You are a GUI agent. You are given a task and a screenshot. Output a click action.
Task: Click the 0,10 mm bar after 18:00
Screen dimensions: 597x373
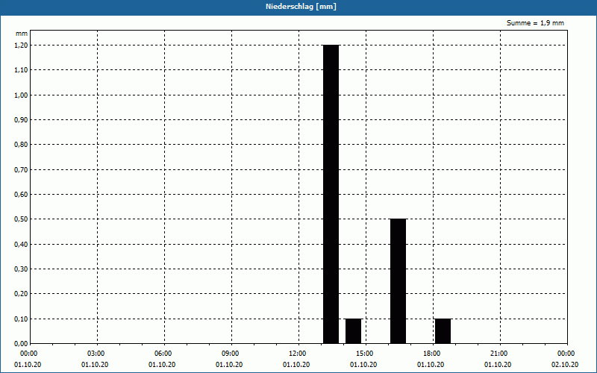click(x=443, y=331)
